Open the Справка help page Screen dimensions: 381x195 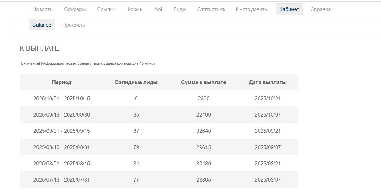coord(320,9)
